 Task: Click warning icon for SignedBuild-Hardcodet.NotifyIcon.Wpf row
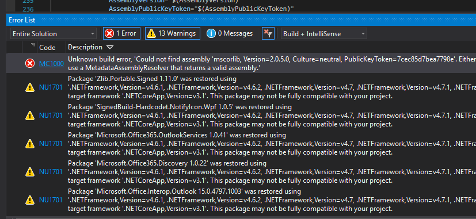tap(30, 116)
